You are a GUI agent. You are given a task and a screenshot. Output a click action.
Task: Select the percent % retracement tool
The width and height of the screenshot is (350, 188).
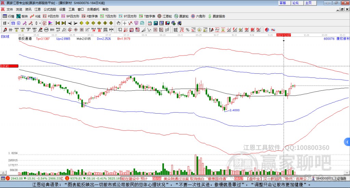click(188, 30)
